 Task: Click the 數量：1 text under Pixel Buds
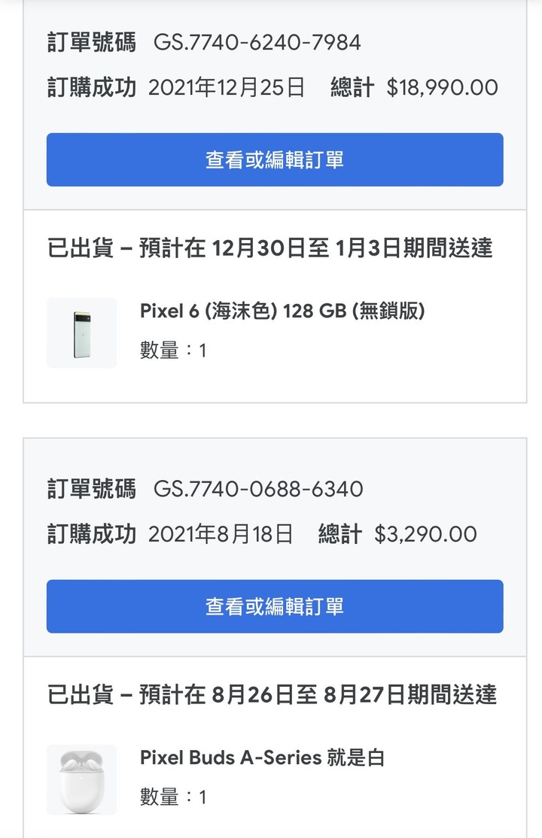[x=173, y=797]
